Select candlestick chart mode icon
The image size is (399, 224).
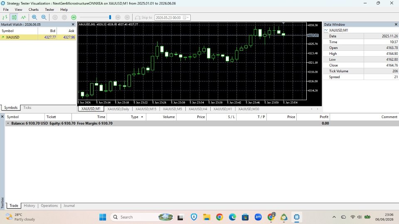(14, 17)
